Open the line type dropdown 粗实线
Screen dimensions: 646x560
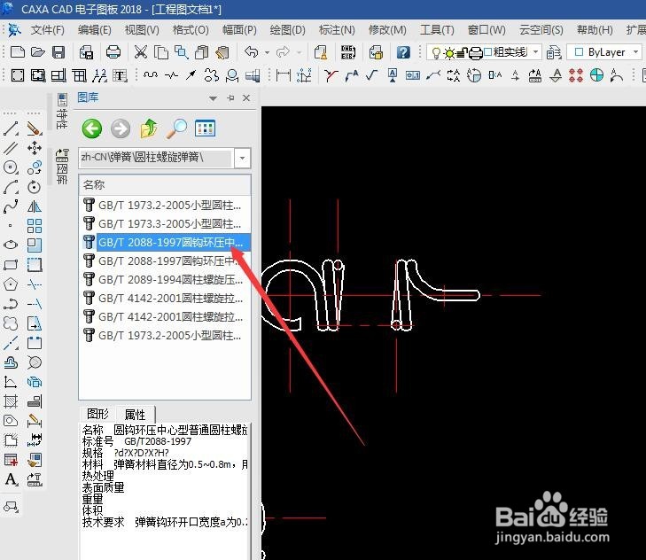click(535, 52)
